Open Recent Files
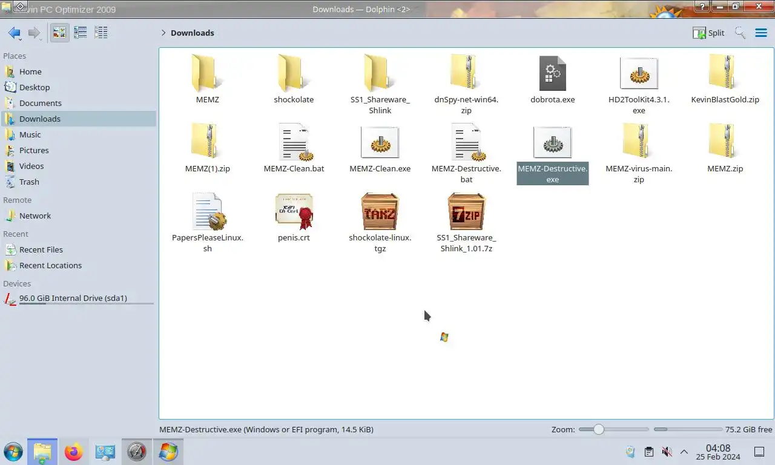Viewport: 775px width, 465px height. (x=79, y=249)
